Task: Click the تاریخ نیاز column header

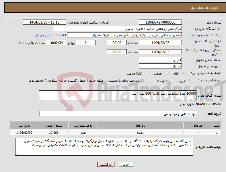Action: (24, 126)
